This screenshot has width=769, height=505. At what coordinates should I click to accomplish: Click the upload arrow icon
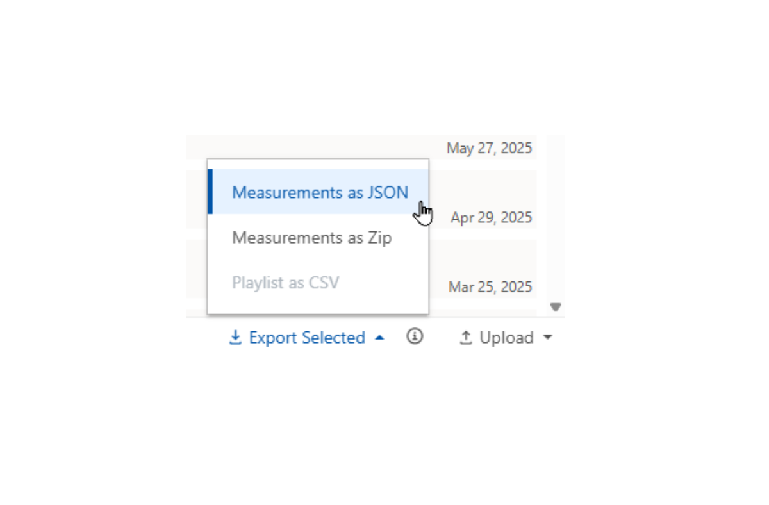pos(466,337)
